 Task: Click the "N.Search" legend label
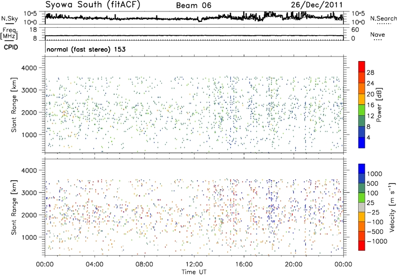pyautogui.click(x=384, y=18)
